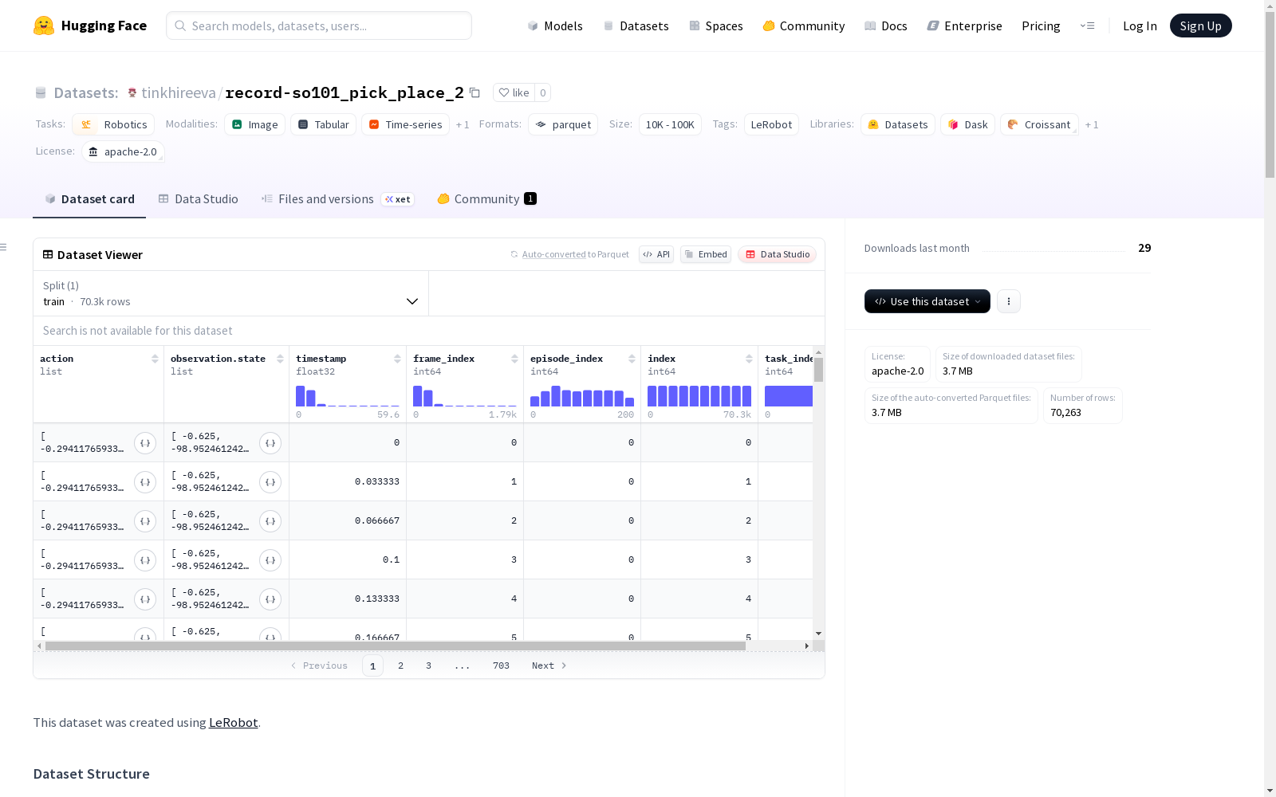Viewport: 1276px width, 797px height.
Task: Expand action JSON in timestamp 0.033333 row
Action: pyautogui.click(x=145, y=482)
